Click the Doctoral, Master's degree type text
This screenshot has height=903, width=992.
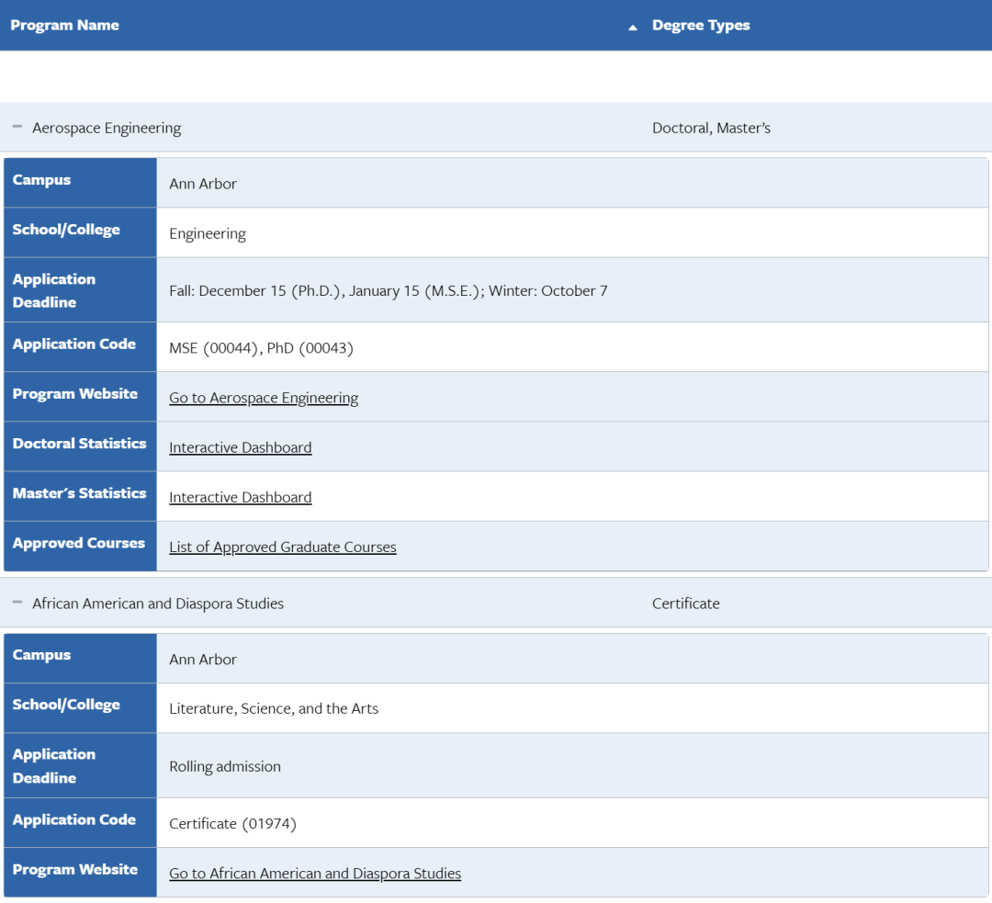[x=711, y=129]
